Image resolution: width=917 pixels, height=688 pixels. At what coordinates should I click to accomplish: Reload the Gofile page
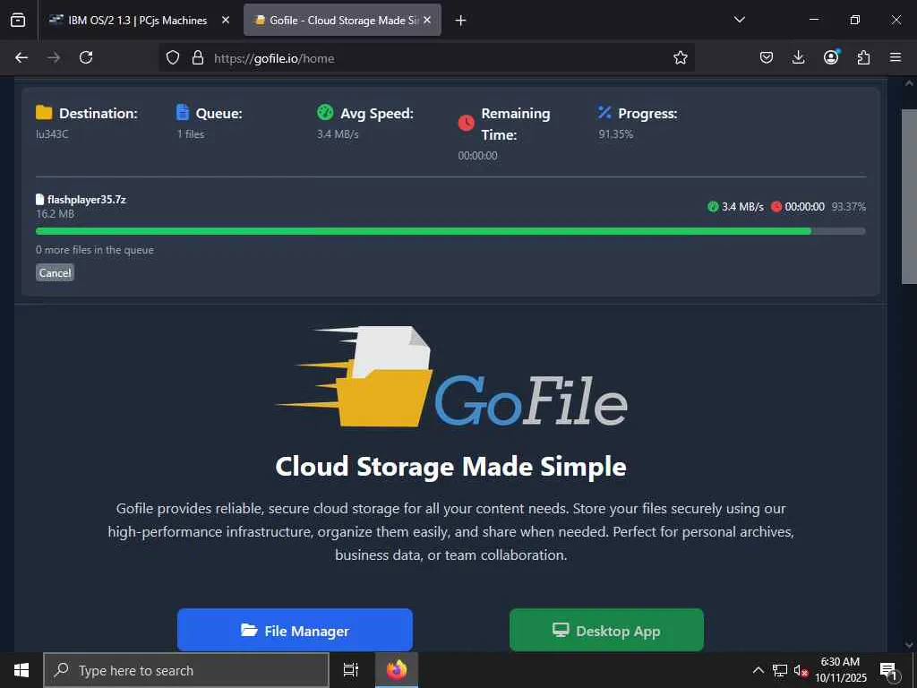[x=86, y=57]
